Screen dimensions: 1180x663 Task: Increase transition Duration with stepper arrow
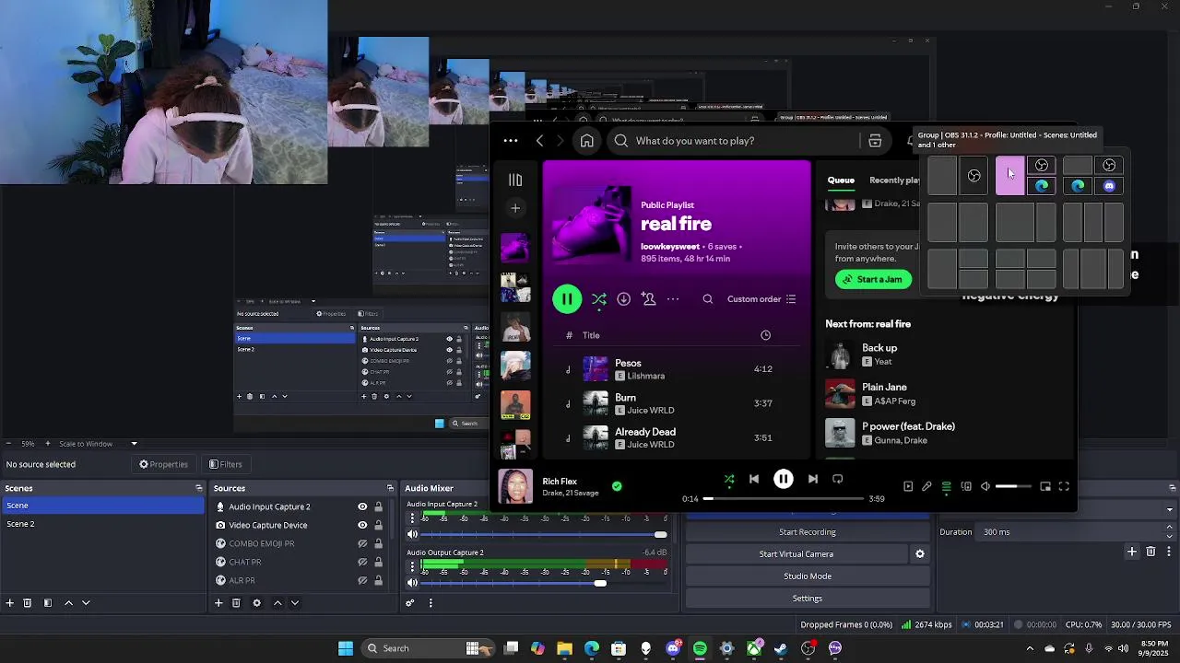tap(1170, 528)
